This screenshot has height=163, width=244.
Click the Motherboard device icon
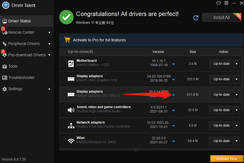tap(71, 63)
